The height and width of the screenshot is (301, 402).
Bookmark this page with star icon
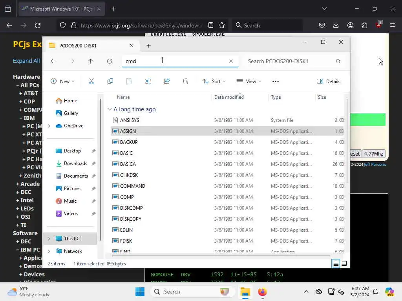pos(222,25)
